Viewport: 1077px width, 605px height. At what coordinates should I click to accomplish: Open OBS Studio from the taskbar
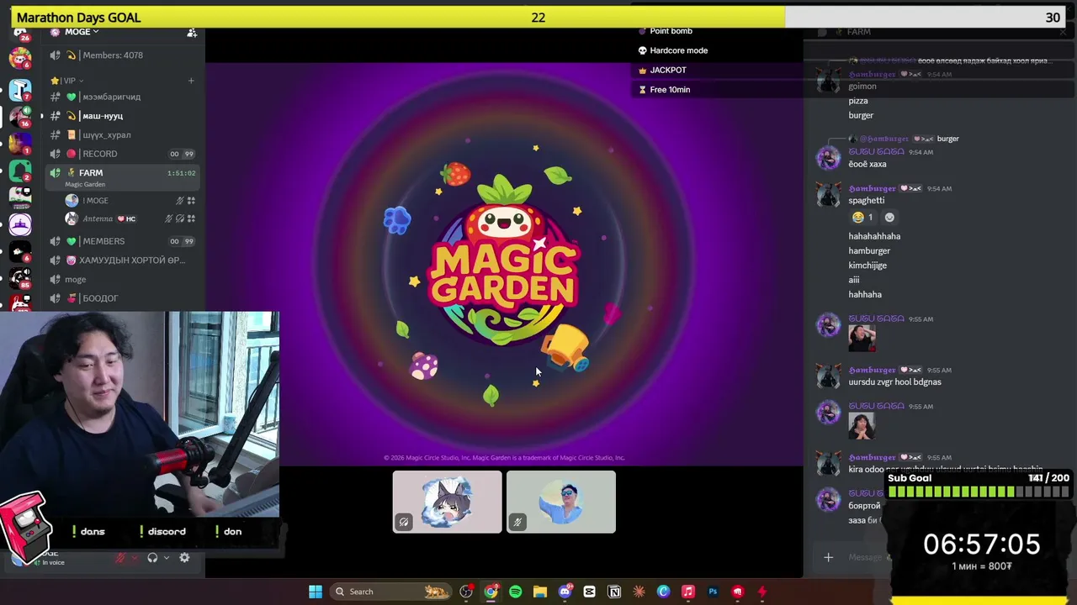click(466, 592)
